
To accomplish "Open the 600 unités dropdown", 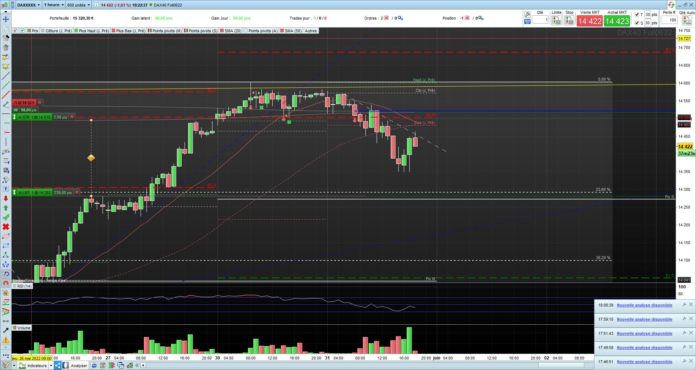I will point(78,5).
